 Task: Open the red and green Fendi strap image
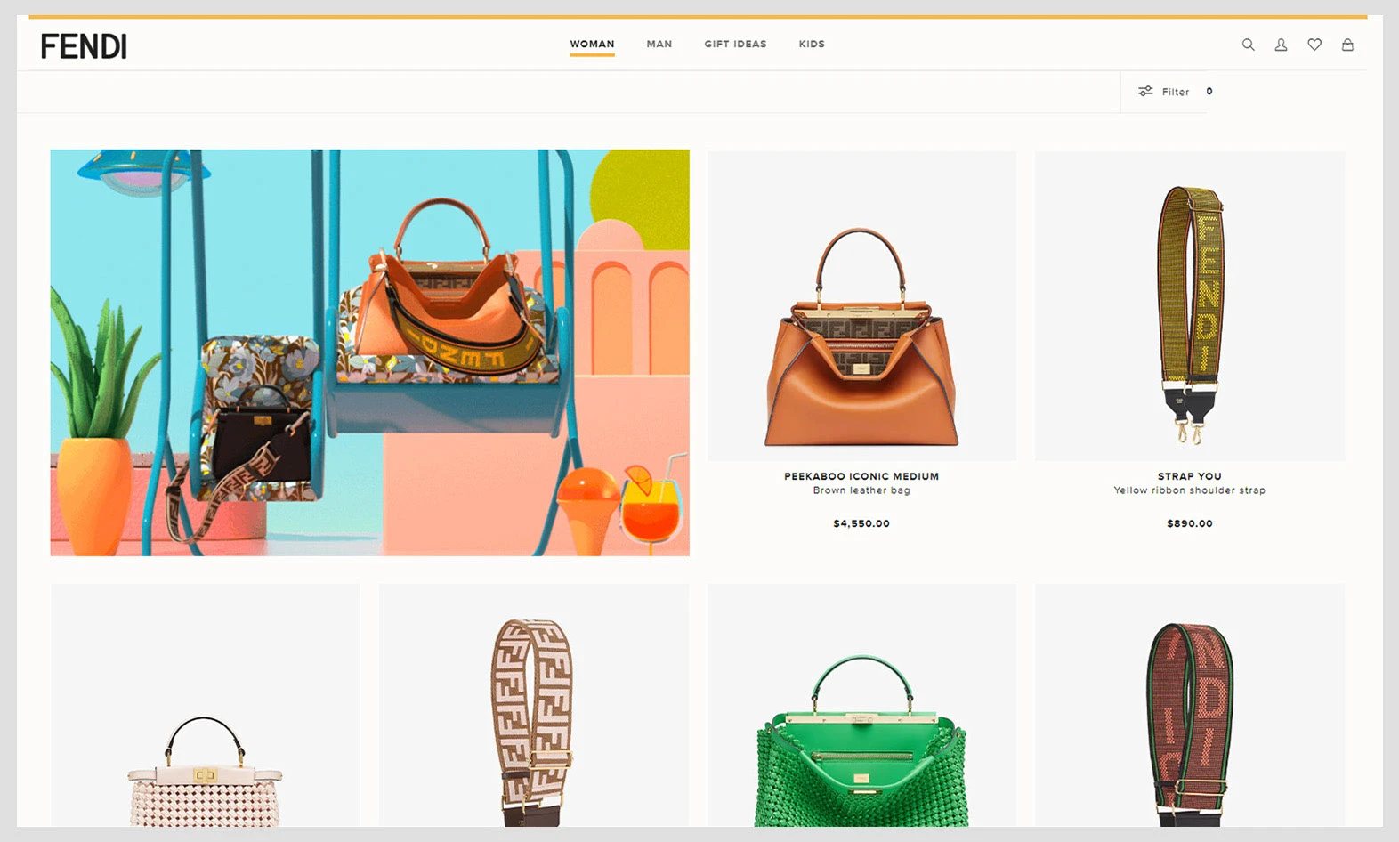pos(1189,721)
